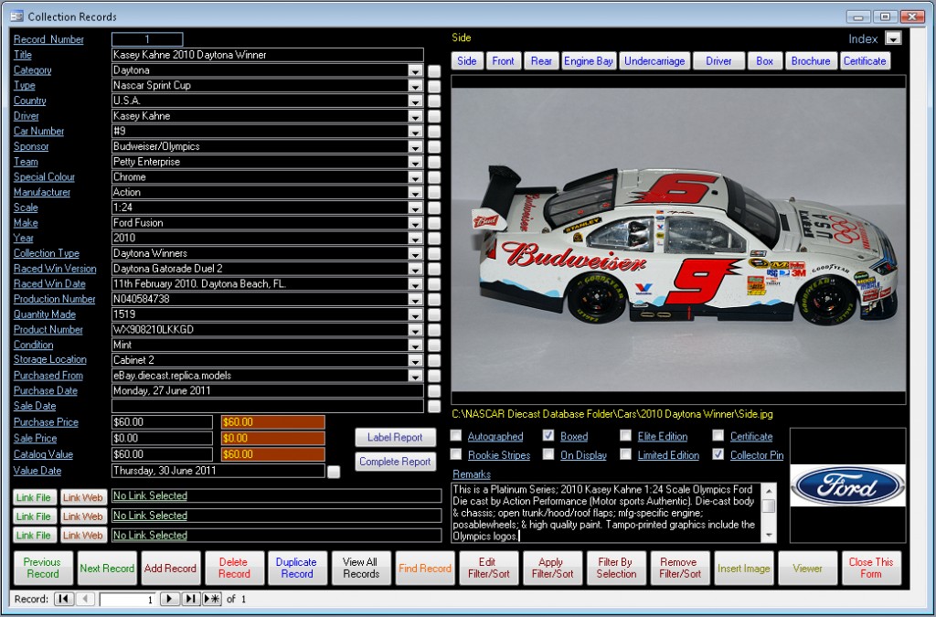Click the Duplicate Record button
936x617 pixels.
pos(297,569)
